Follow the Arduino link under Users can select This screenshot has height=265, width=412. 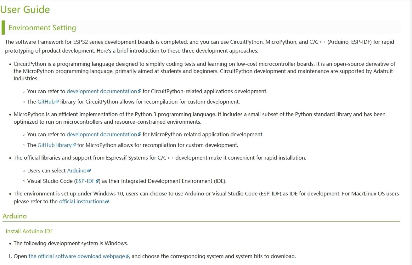coord(76,171)
